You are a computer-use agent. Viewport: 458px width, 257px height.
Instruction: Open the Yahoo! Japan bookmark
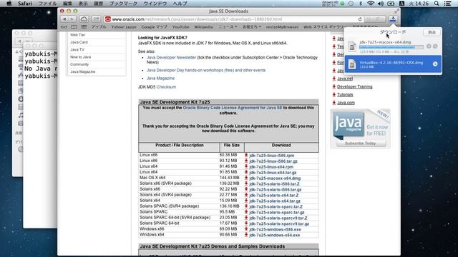tap(124, 27)
